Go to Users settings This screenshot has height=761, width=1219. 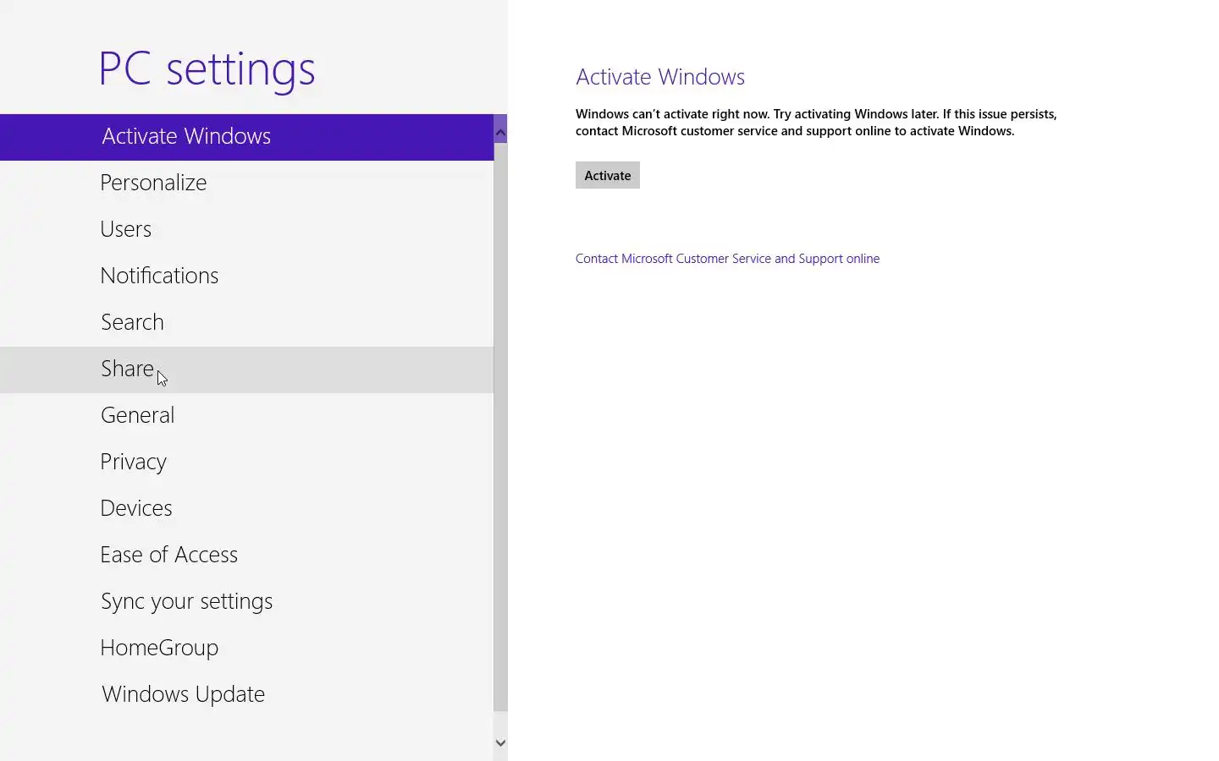click(x=246, y=230)
